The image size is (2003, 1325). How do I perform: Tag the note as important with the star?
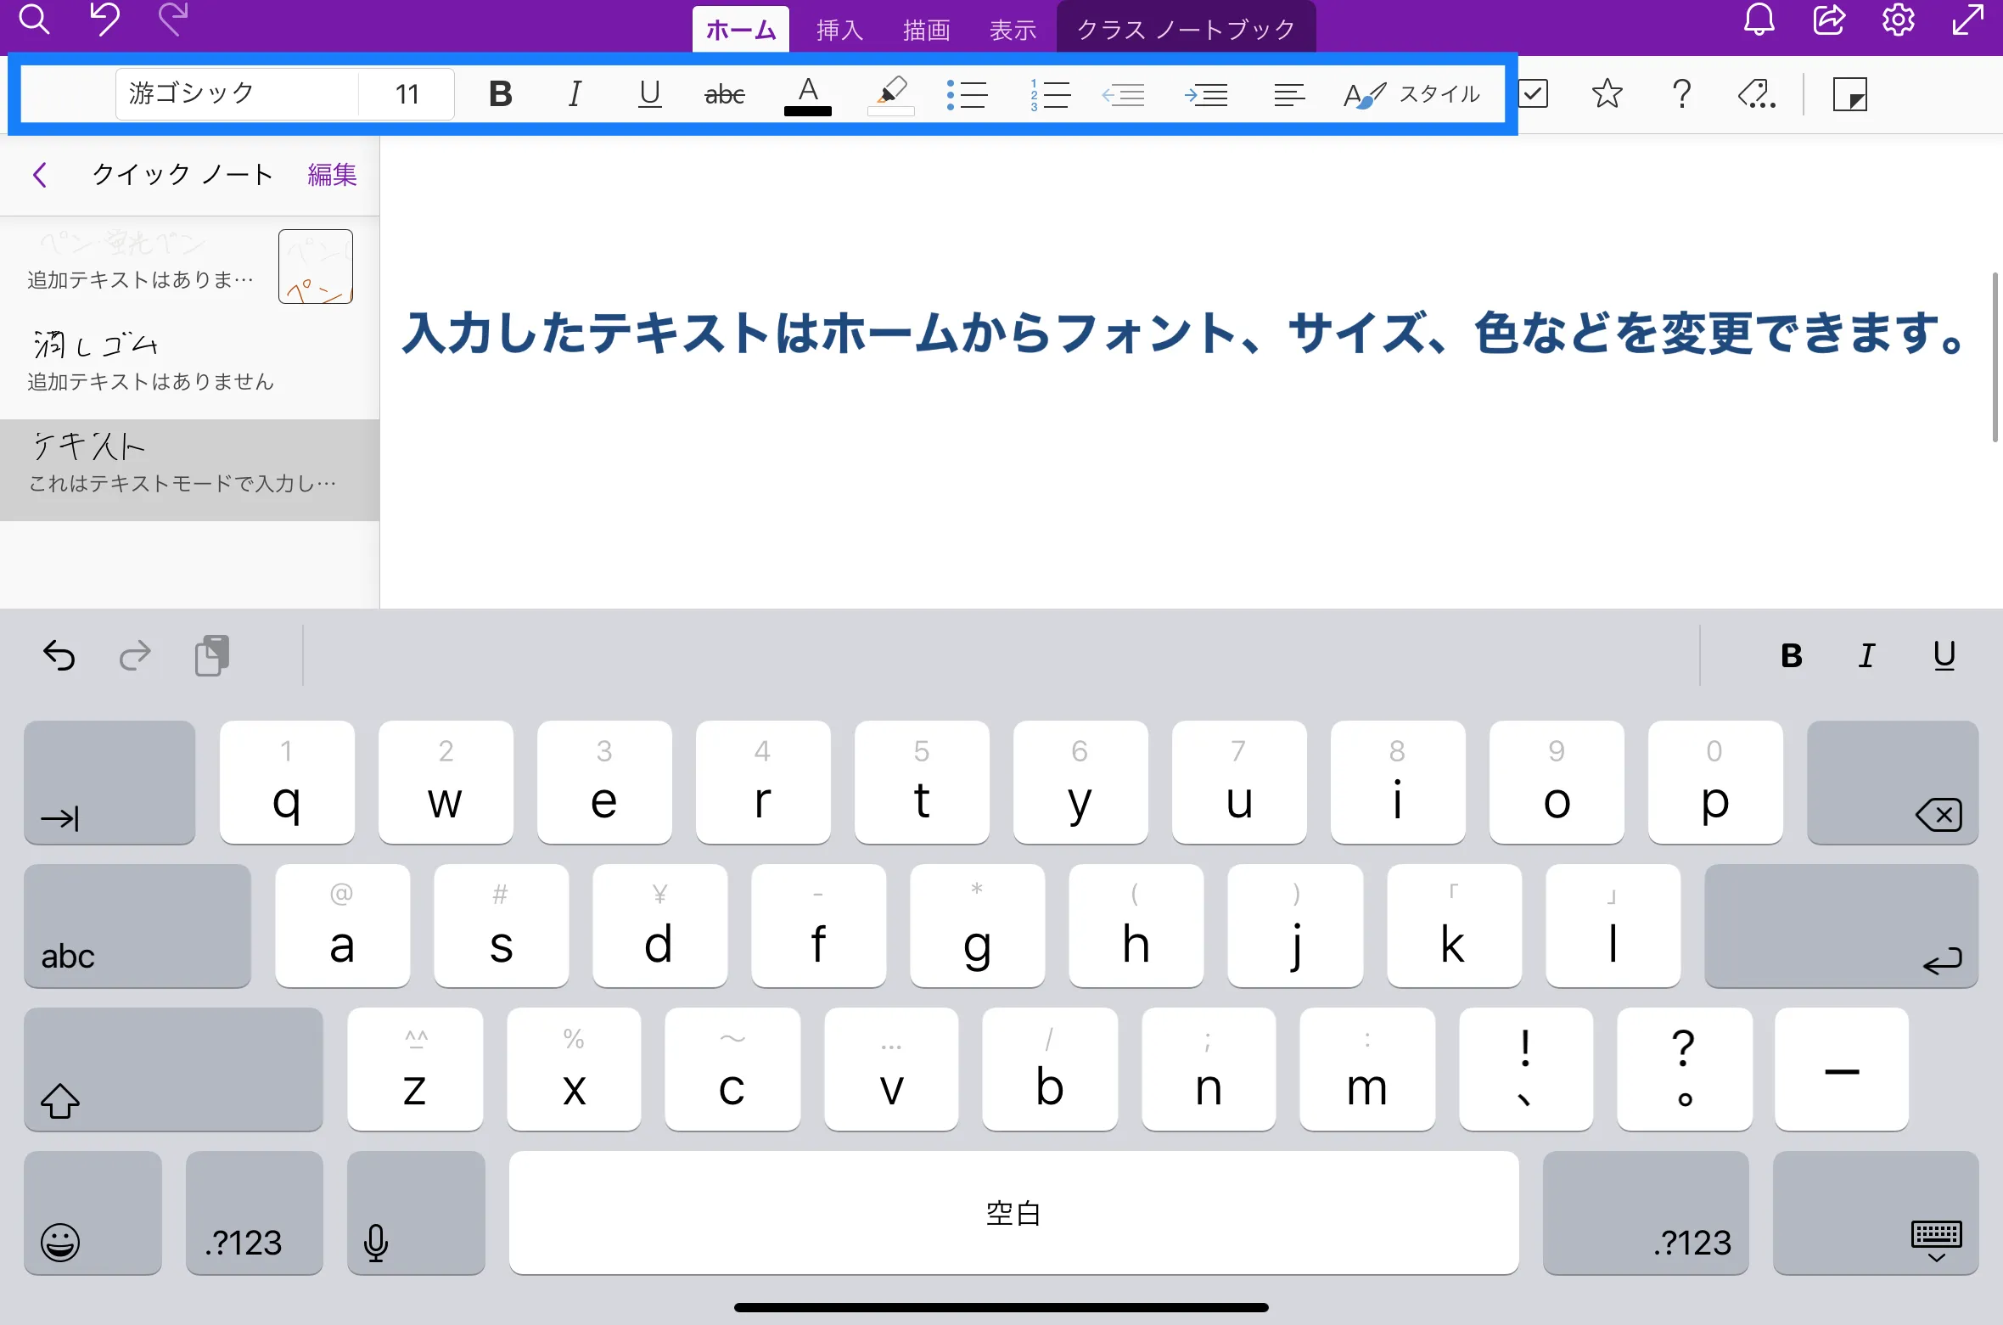[1607, 93]
